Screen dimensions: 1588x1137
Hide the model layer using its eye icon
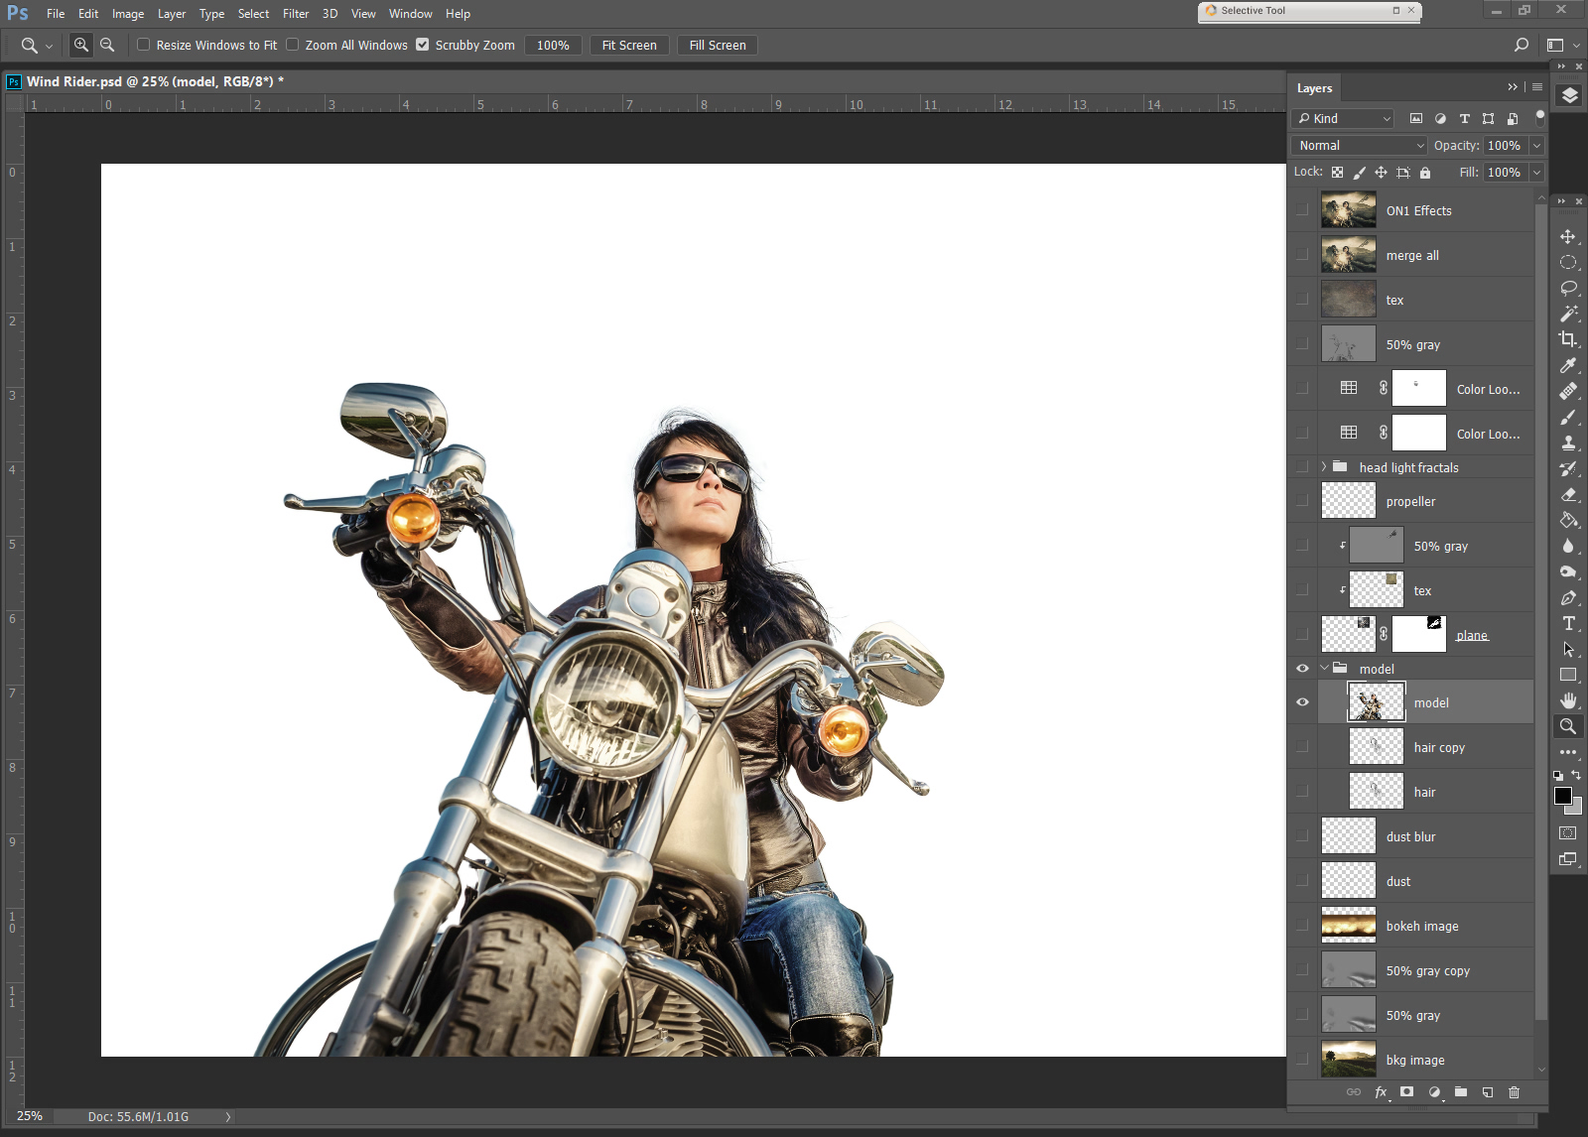coord(1302,702)
